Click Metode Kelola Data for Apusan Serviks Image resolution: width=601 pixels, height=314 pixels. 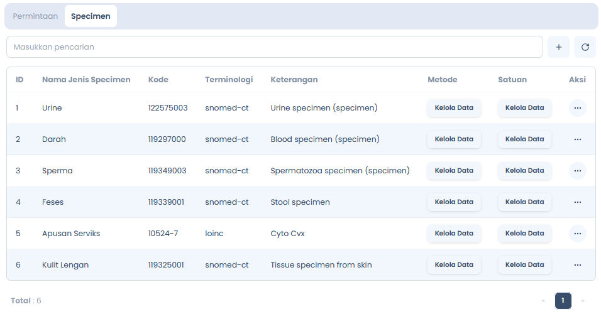click(454, 234)
